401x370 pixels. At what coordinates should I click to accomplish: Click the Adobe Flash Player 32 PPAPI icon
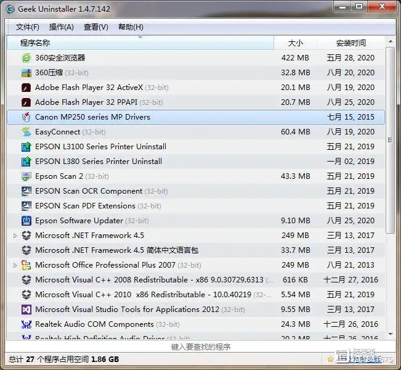pyautogui.click(x=26, y=102)
